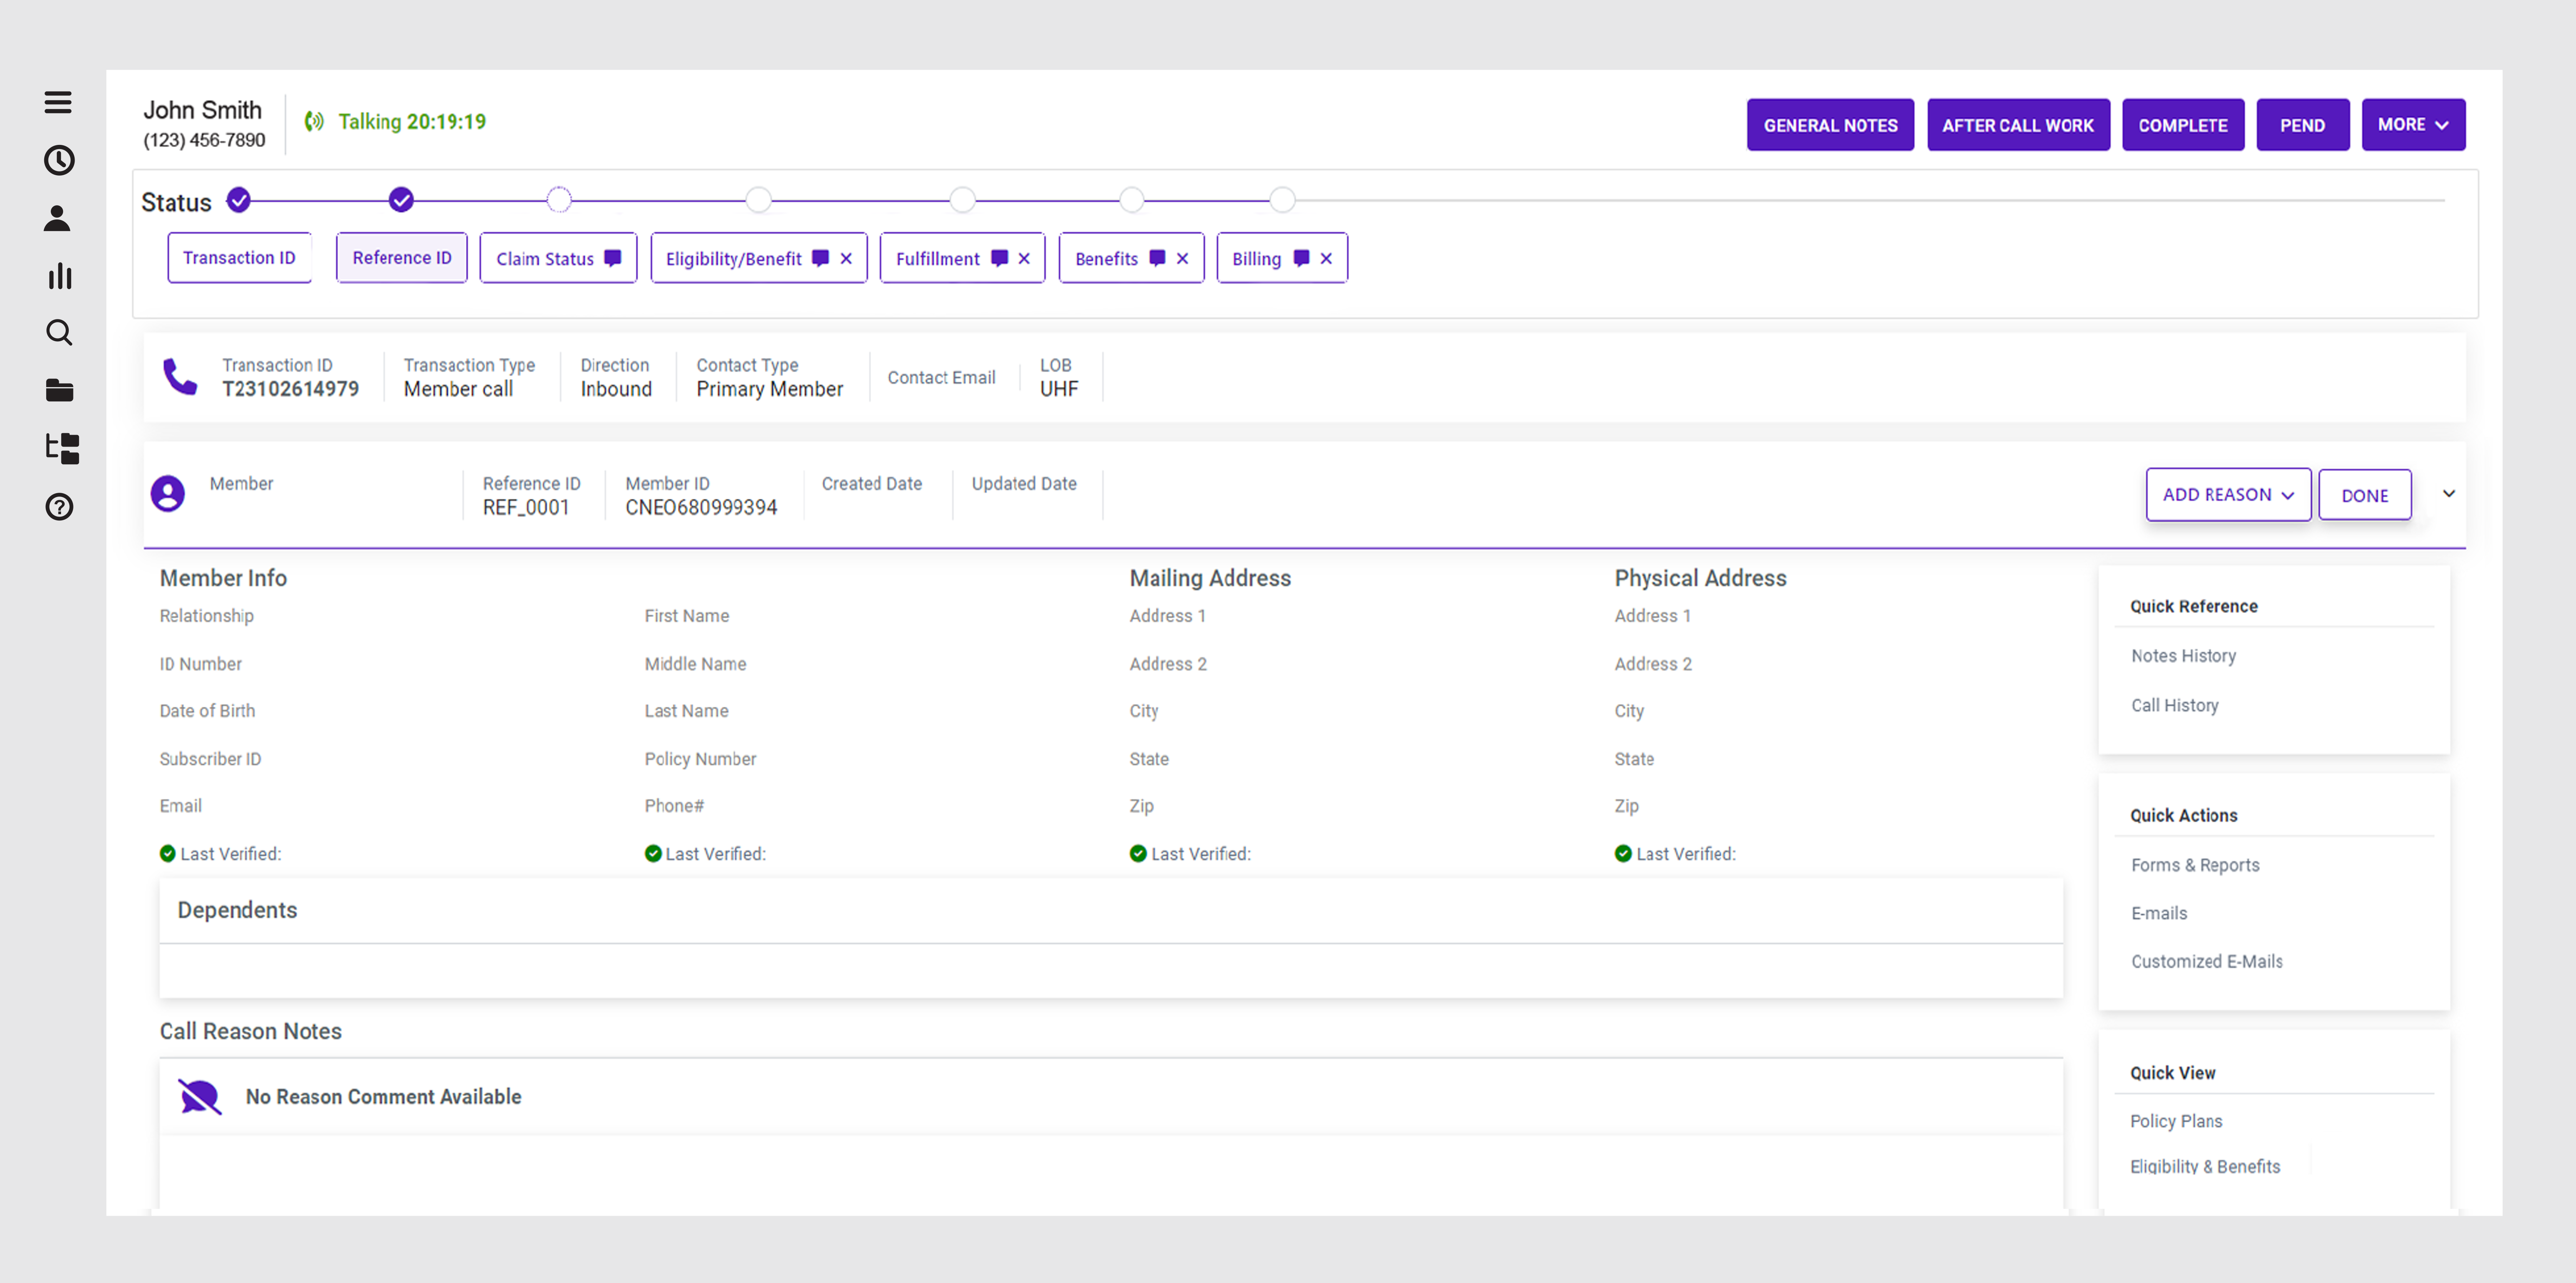Close the Billing tab
Image resolution: width=2576 pixels, height=1283 pixels.
pyautogui.click(x=1326, y=258)
